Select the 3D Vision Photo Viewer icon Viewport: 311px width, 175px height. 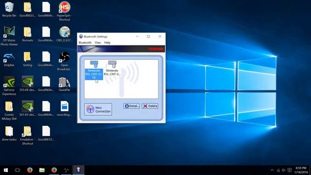pos(9,36)
